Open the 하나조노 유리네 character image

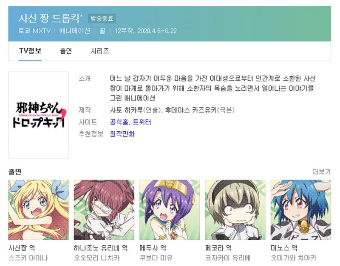coord(104,210)
